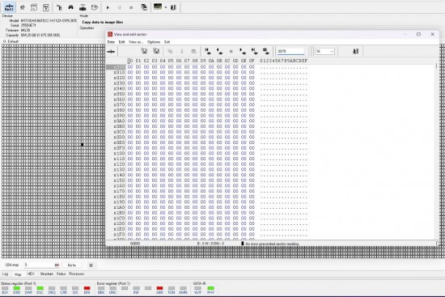Click the UNC error register indicator
The width and height of the screenshot is (445, 297).
tap(112, 288)
